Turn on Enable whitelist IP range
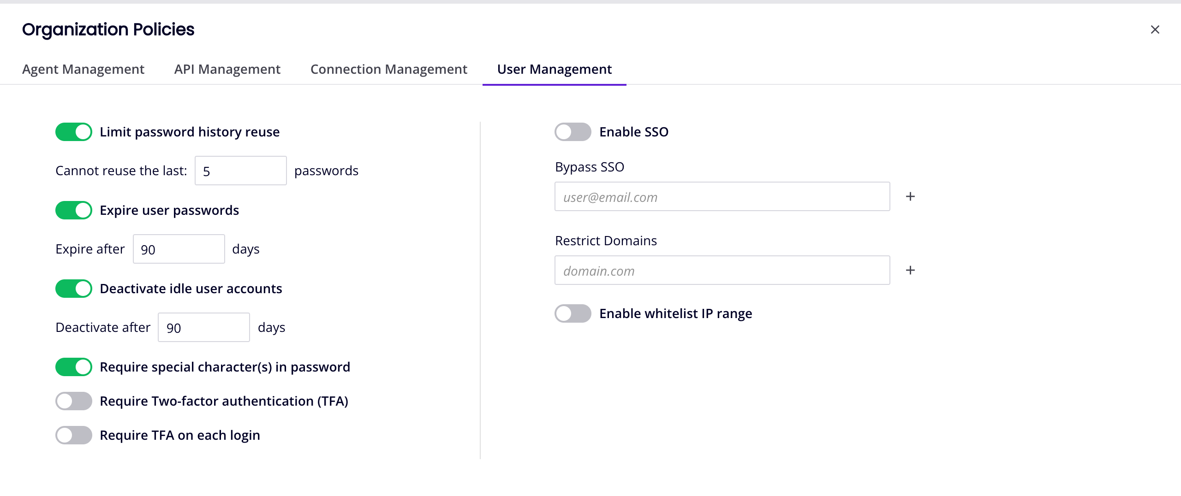Image resolution: width=1181 pixels, height=496 pixels. (x=573, y=313)
